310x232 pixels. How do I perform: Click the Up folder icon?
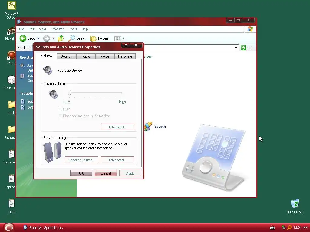click(61, 38)
